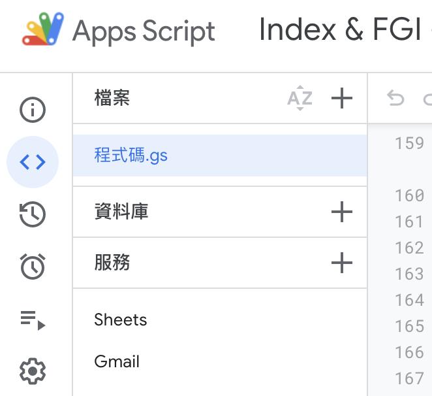This screenshot has height=396, width=432.
Task: Add a service with plus icon
Action: pyautogui.click(x=342, y=263)
